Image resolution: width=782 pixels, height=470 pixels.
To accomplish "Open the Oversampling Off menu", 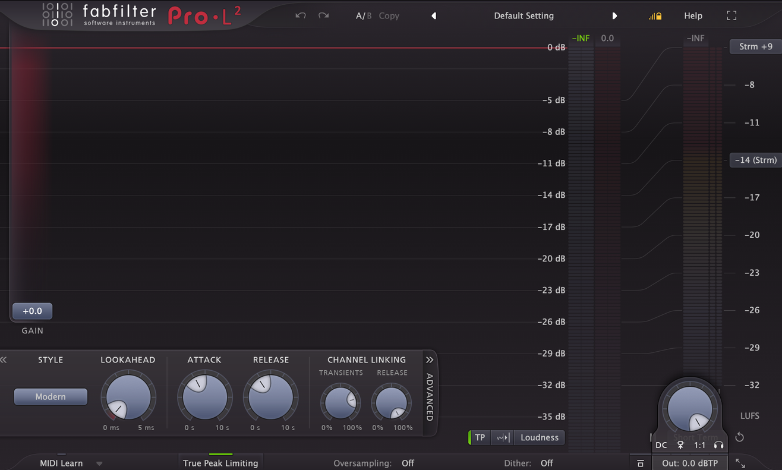I will coord(408,463).
